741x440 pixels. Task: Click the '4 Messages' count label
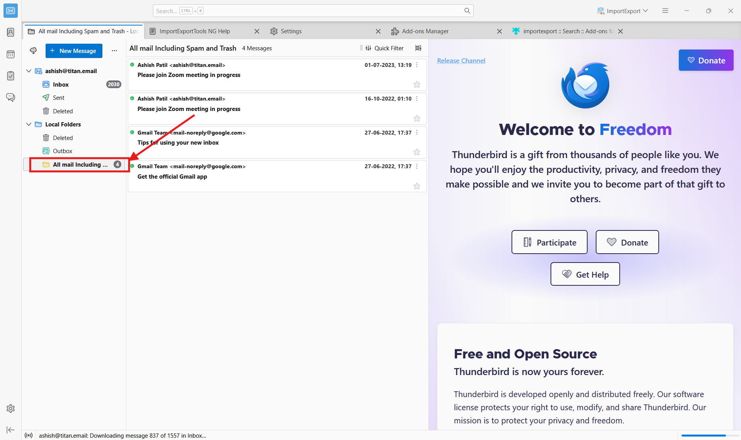click(257, 48)
